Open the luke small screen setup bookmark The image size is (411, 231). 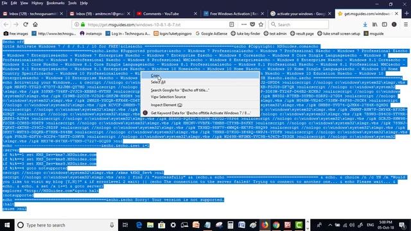tap(338, 33)
